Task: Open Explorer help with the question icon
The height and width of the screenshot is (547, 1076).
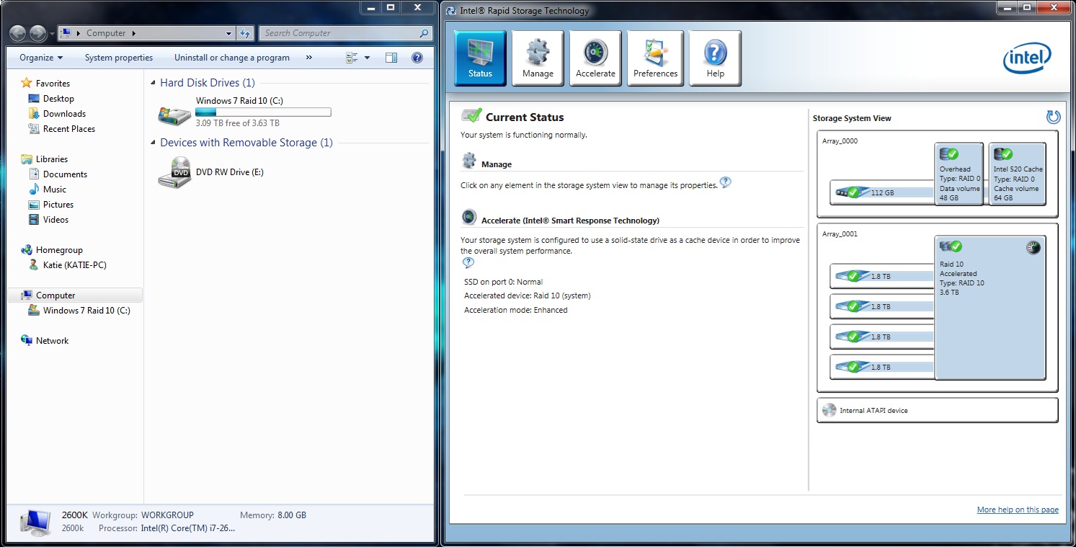Action: pyautogui.click(x=417, y=58)
